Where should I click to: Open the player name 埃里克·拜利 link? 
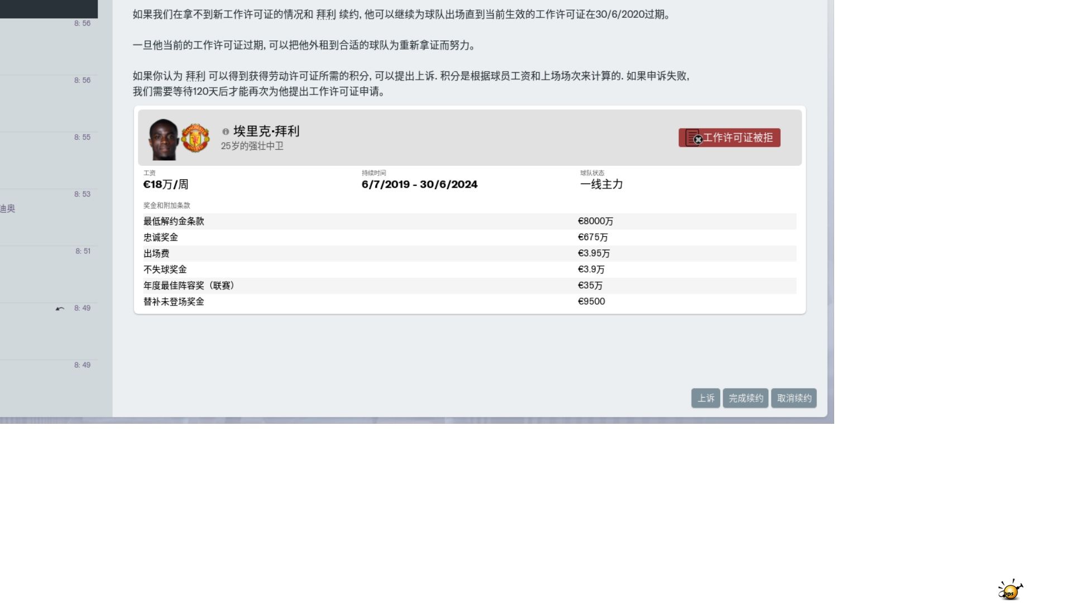(x=266, y=131)
